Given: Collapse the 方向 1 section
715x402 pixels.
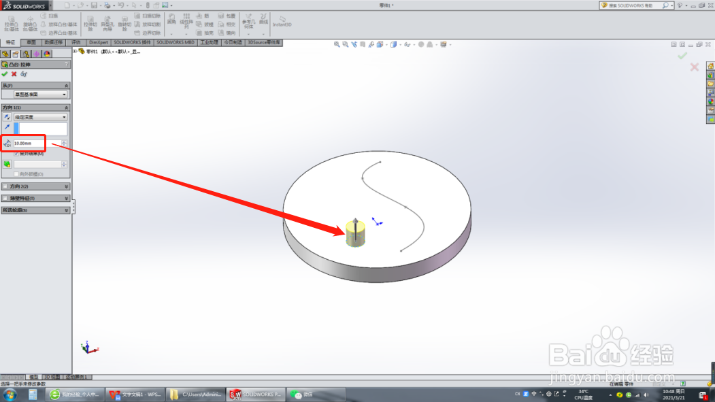Looking at the screenshot, I should click(x=66, y=107).
